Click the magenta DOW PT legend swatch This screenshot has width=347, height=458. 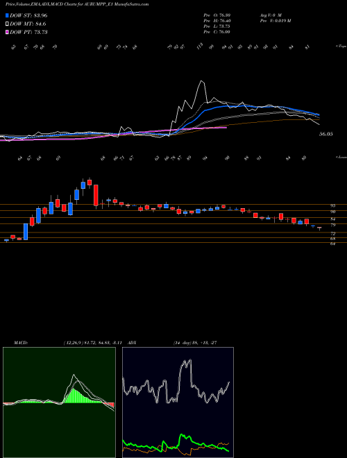click(x=7, y=32)
